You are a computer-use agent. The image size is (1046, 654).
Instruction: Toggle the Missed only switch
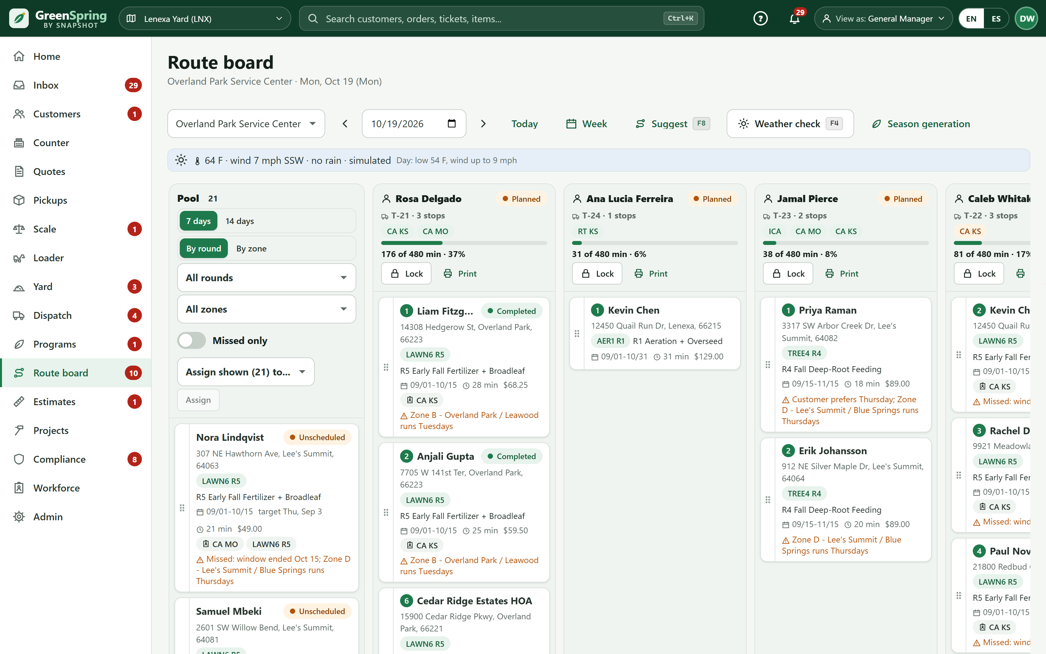[192, 340]
